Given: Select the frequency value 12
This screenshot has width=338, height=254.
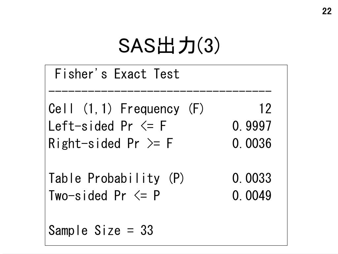Looking at the screenshot, I should point(265,108).
